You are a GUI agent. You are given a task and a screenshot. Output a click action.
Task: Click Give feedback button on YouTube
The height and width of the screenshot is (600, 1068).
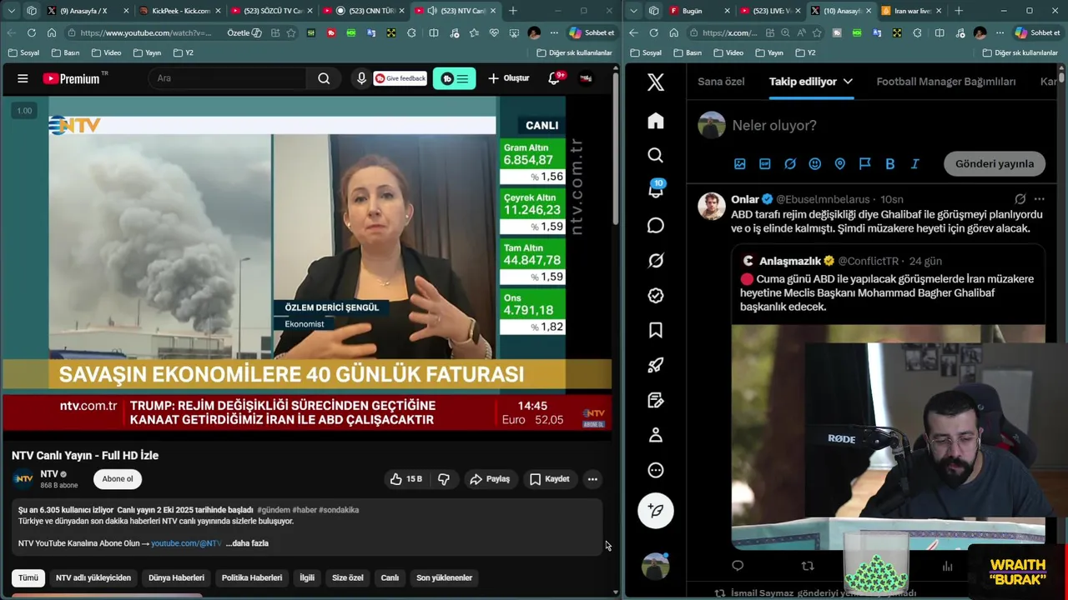point(400,78)
